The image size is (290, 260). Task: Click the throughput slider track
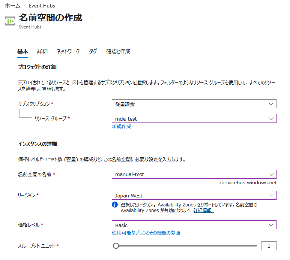click(185, 246)
